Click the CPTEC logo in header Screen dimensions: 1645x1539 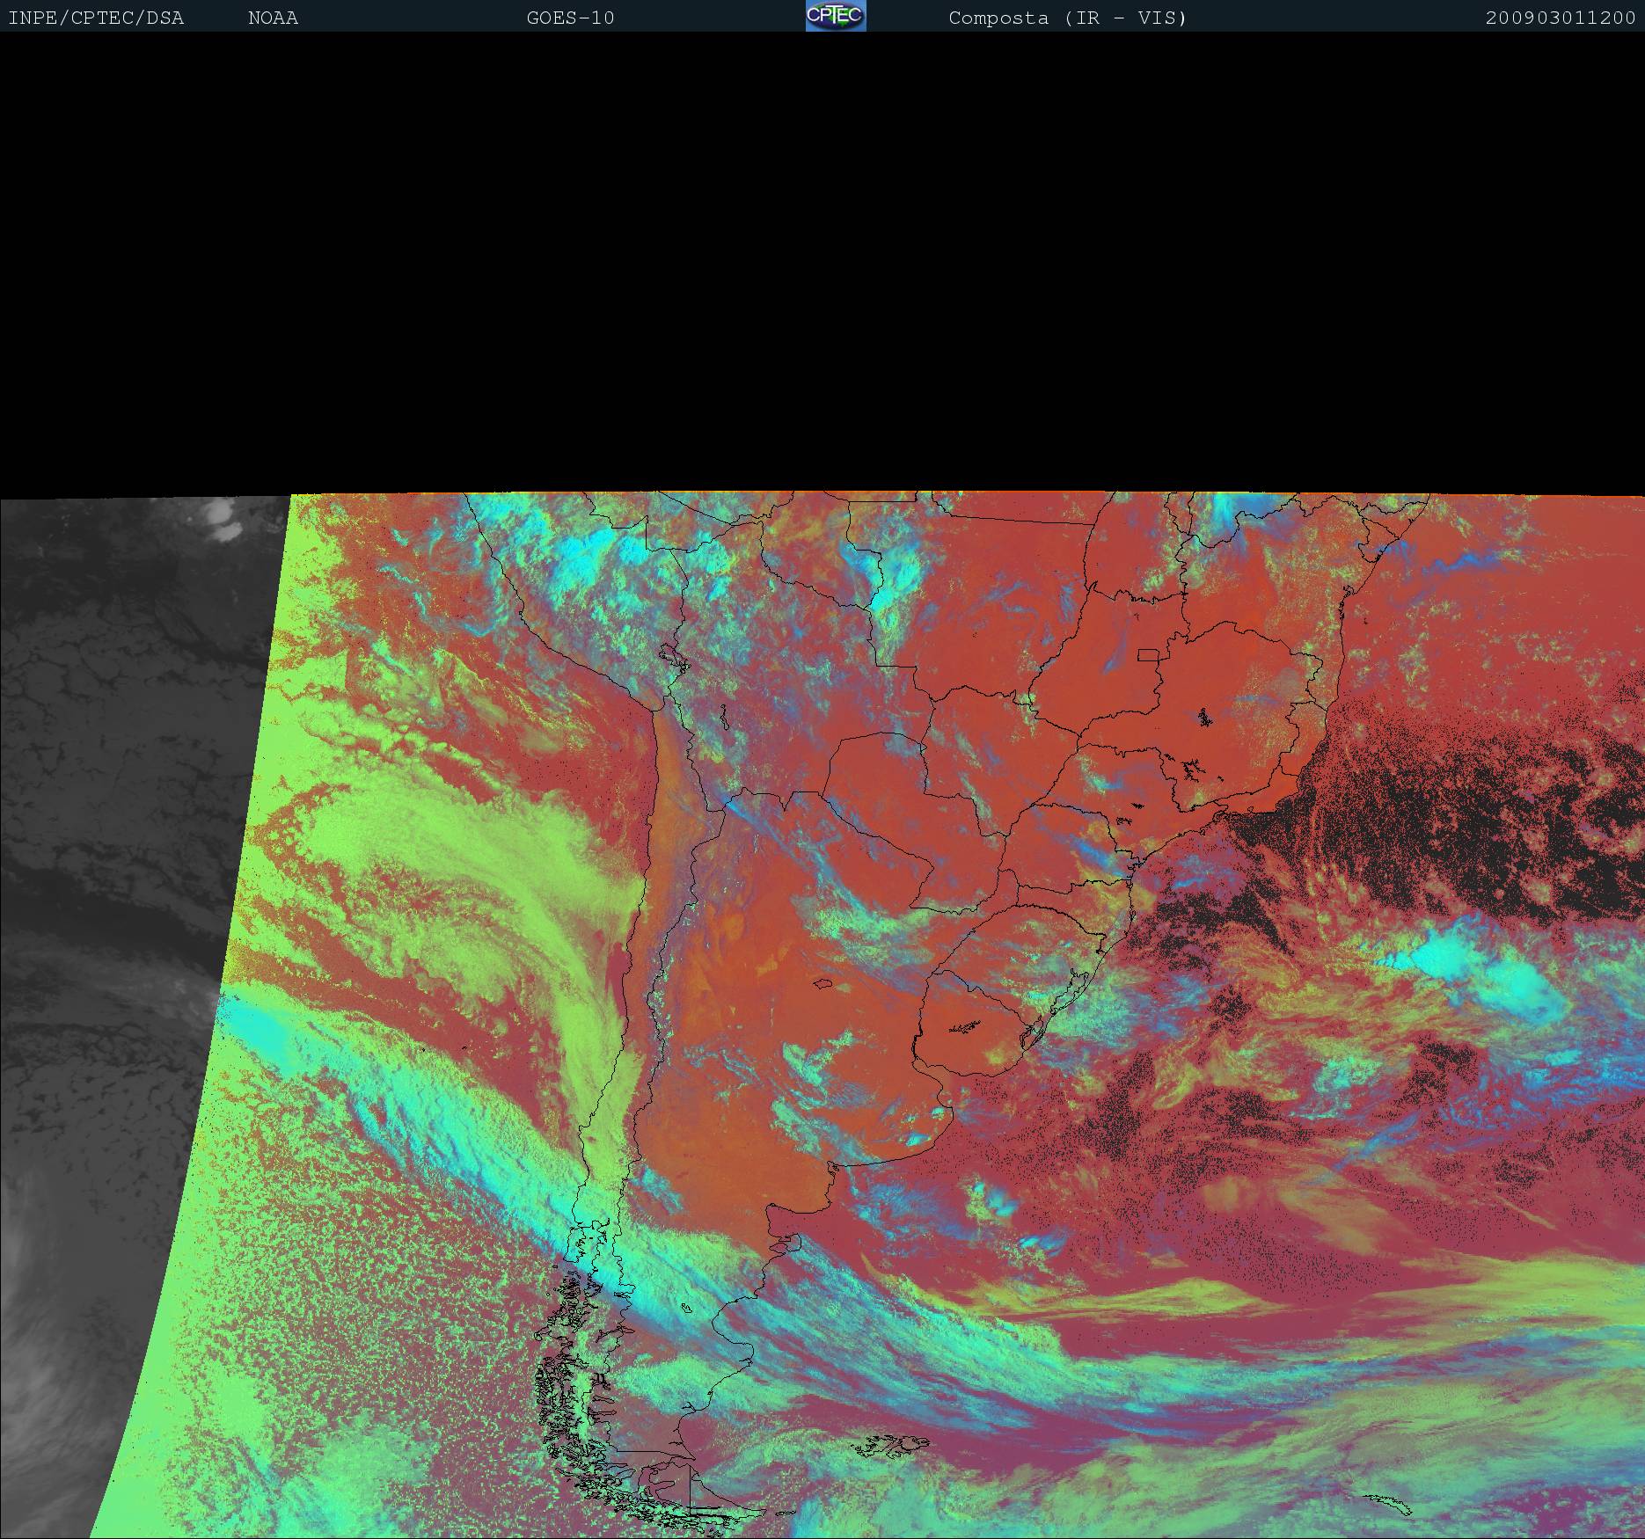pyautogui.click(x=836, y=16)
